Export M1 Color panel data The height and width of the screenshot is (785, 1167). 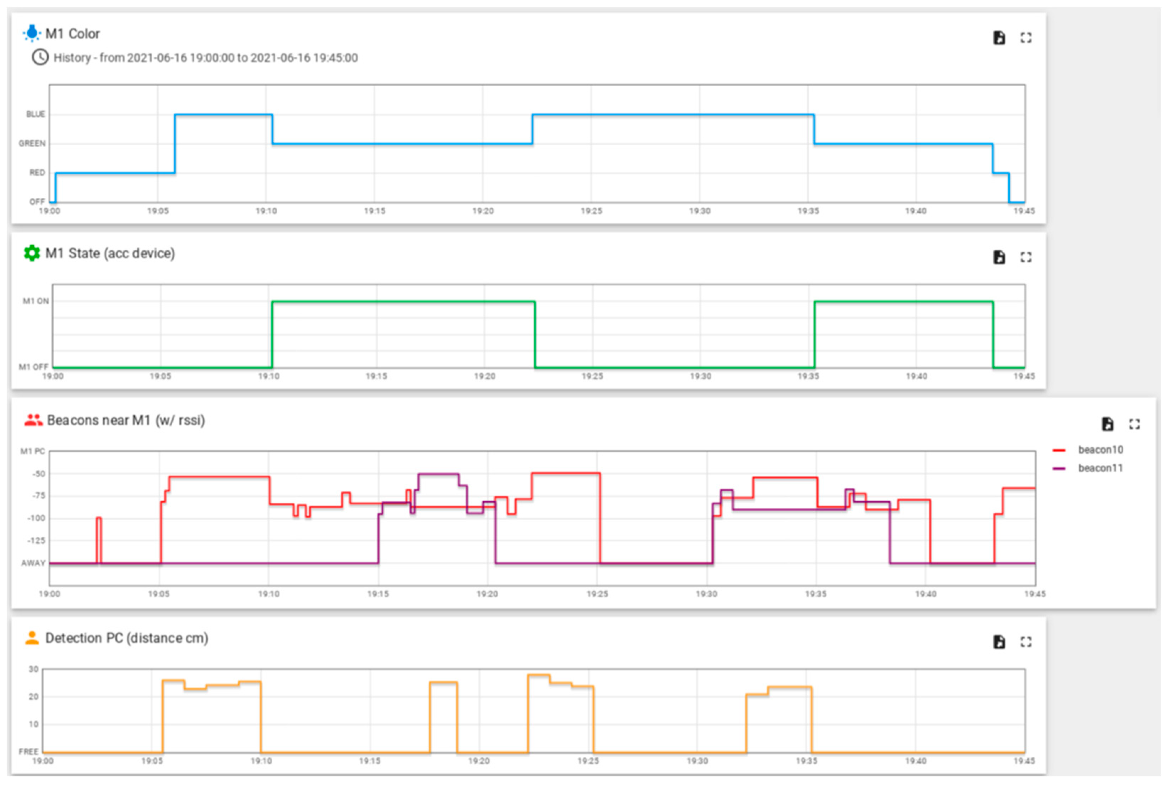(x=999, y=38)
